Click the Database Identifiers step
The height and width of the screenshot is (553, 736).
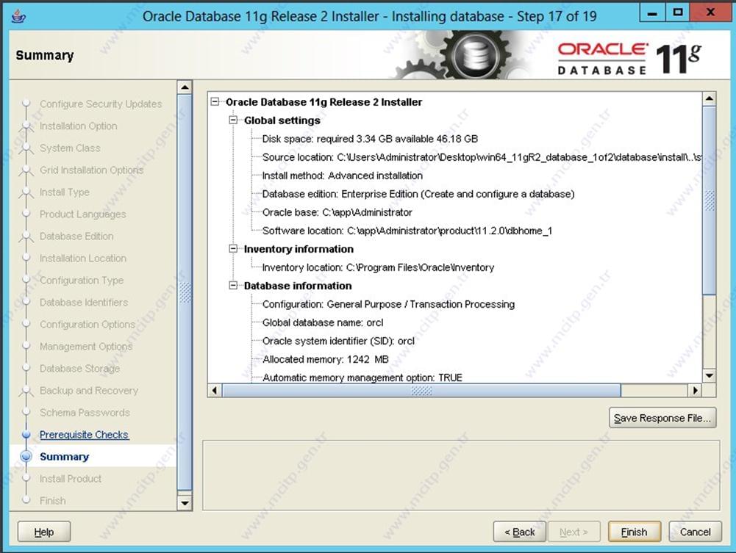pos(84,302)
